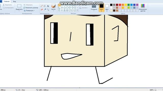The image size is (163, 91).
Task: Pick the purple color swatch
Action: [137, 5]
